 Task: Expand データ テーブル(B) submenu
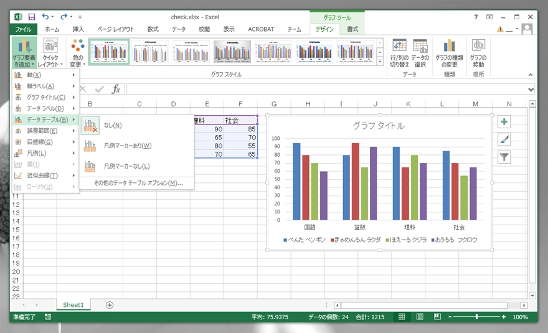[45, 120]
